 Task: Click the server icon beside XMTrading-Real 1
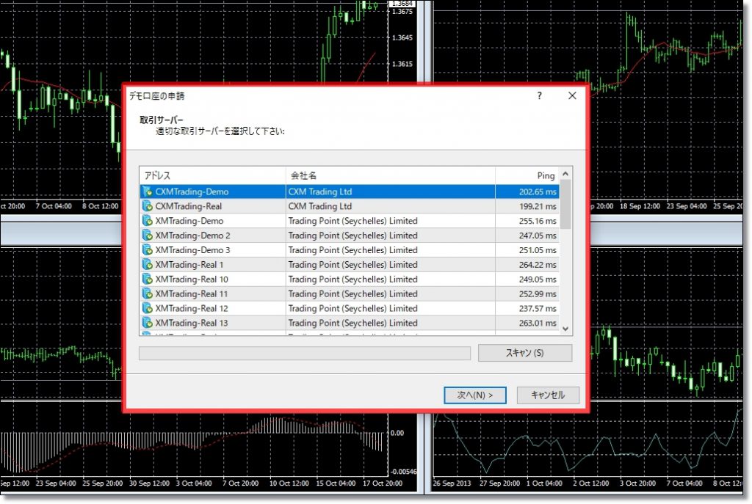pos(147,264)
